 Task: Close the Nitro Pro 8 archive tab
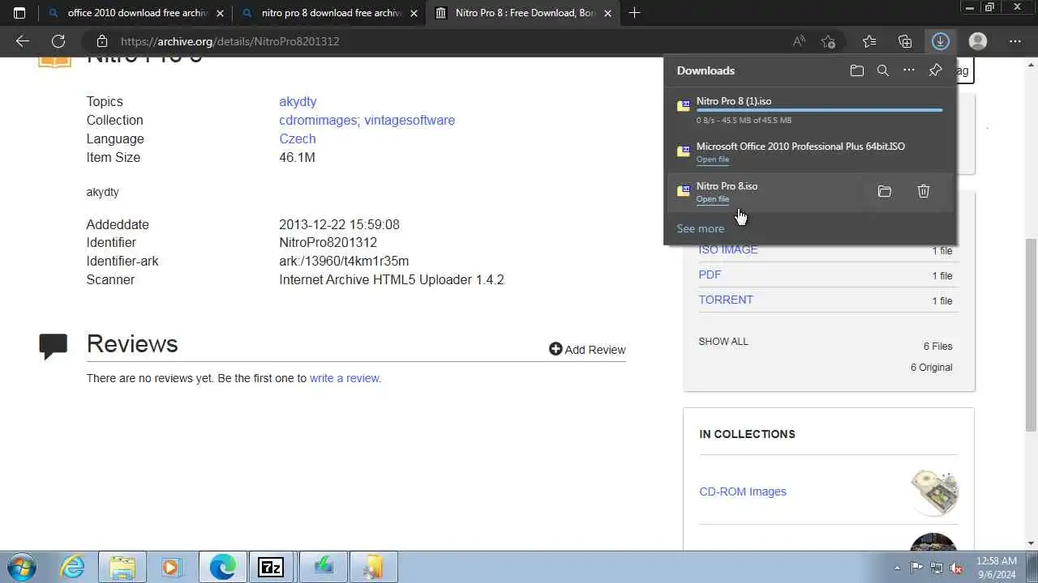[609, 13]
